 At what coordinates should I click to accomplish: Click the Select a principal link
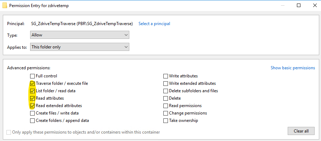point(154,24)
